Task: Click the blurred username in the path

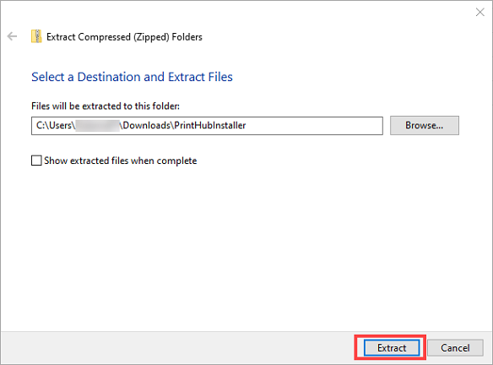Action: point(97,125)
